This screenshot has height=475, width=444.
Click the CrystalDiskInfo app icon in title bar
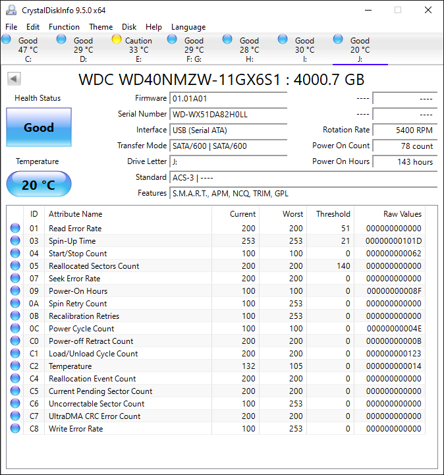11,10
